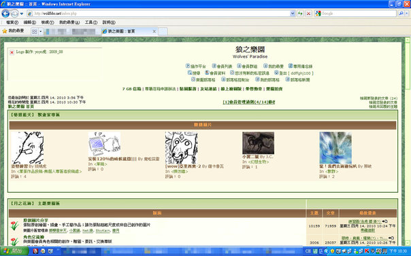Expand the Quick Tabs dropdown arrow
411x256 pixels.
click(40, 31)
